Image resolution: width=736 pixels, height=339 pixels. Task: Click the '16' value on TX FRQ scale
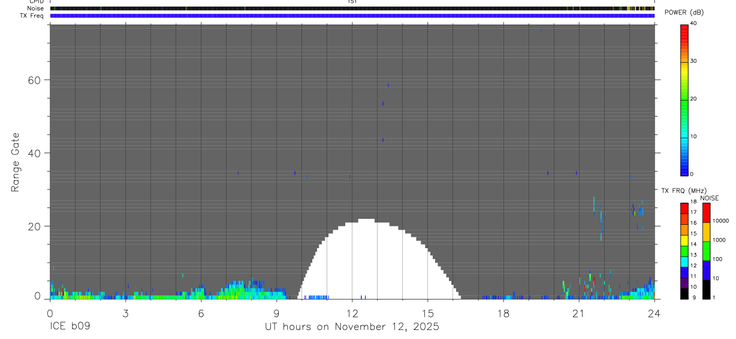point(693,223)
